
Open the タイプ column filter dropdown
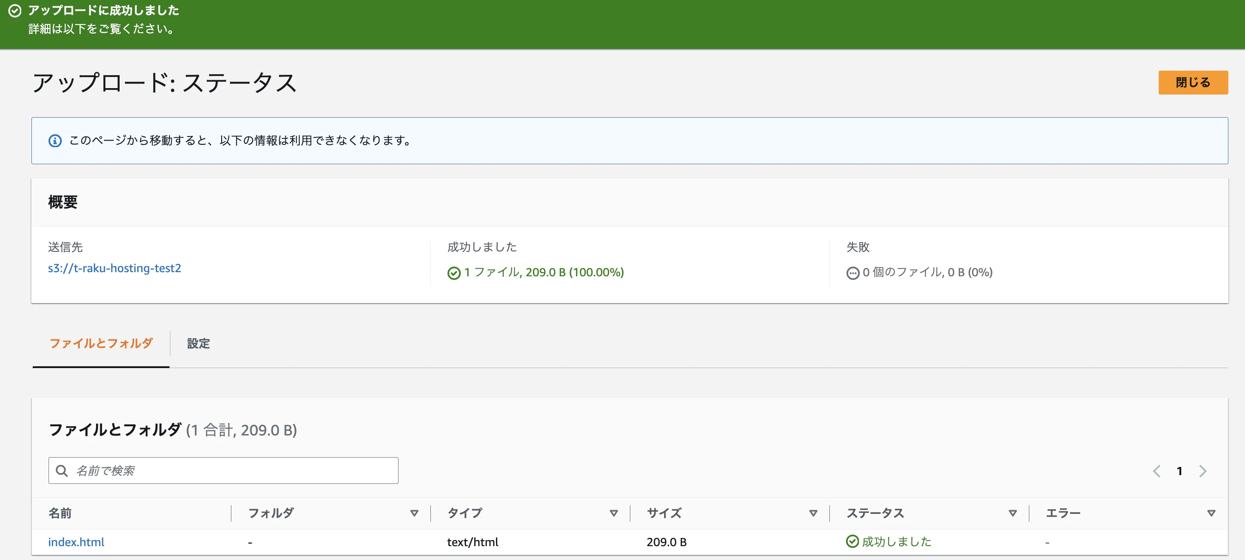[x=614, y=513]
